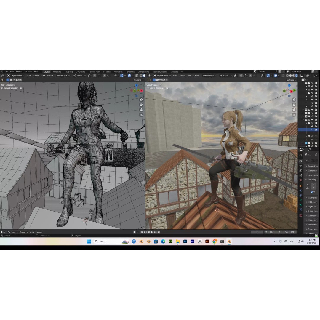Click the Blender logo menu icon
This screenshot has width=320, height=320.
(2, 71)
